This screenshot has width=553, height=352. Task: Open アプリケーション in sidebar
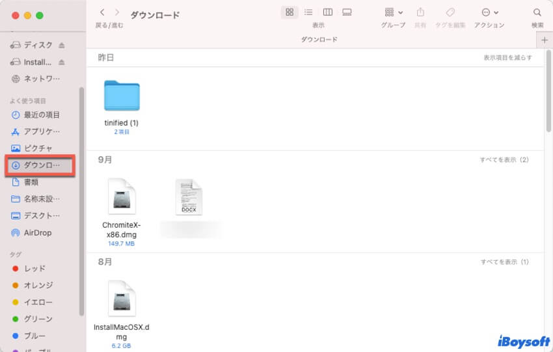click(x=35, y=131)
